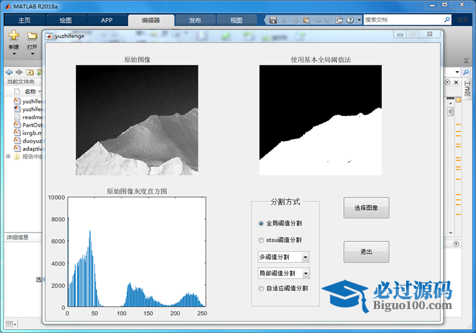
Task: Click the 选择图像 button
Action: pyautogui.click(x=366, y=208)
